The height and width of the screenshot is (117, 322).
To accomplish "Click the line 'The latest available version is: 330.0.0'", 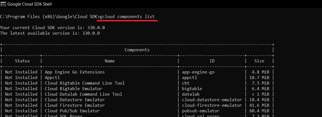I will point(50,33).
